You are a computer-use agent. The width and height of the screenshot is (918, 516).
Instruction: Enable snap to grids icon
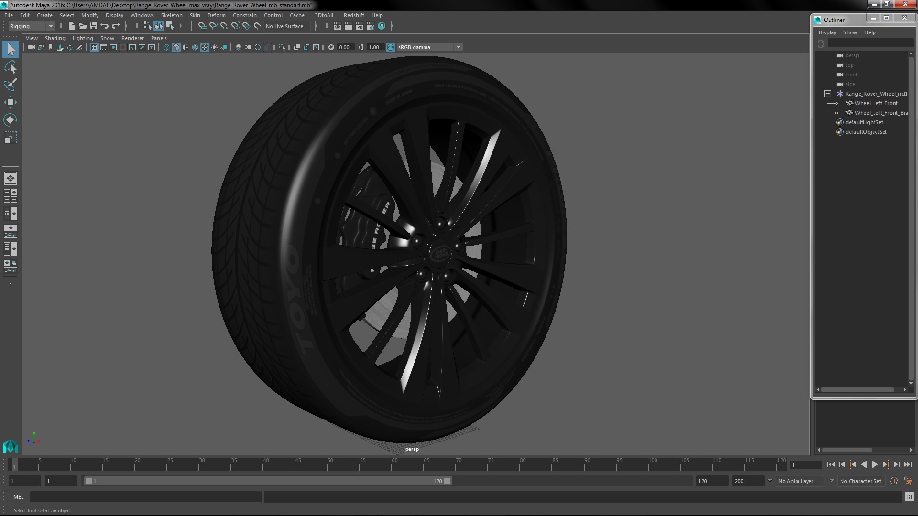[202, 26]
